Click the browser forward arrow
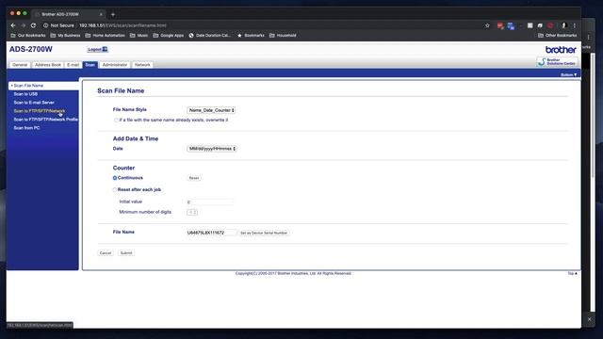Screen dimensions: 603x339 [x=23, y=25]
